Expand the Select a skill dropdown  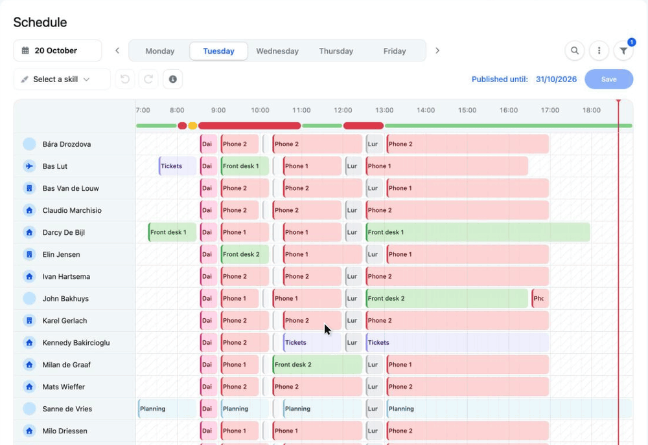coord(62,79)
